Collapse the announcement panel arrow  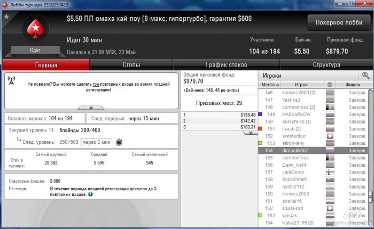tap(91, 108)
